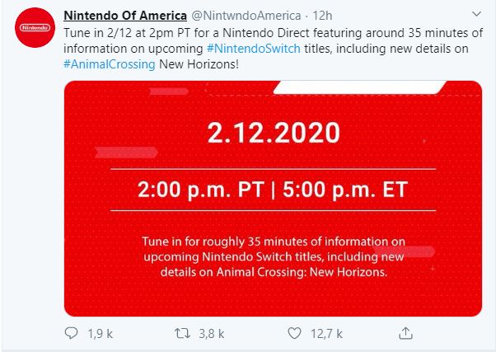Click the 5:00 p.m. ET time text
496x352 pixels.
point(345,190)
